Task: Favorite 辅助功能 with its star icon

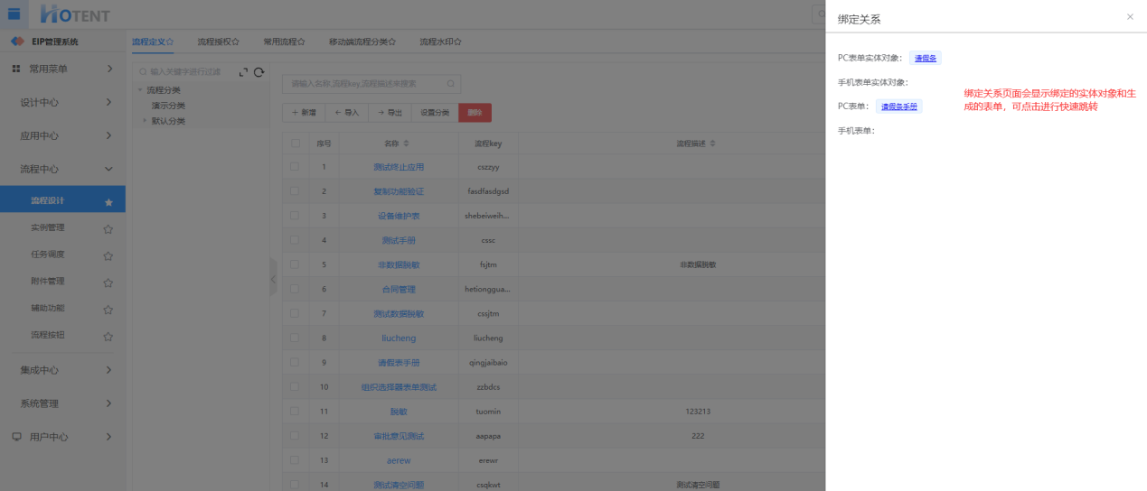Action: click(x=108, y=310)
